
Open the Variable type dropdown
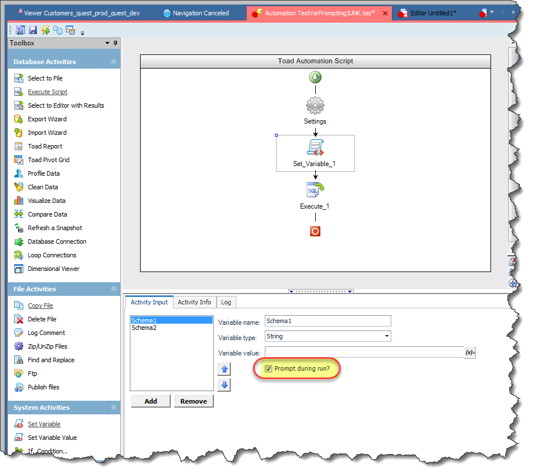tap(387, 336)
